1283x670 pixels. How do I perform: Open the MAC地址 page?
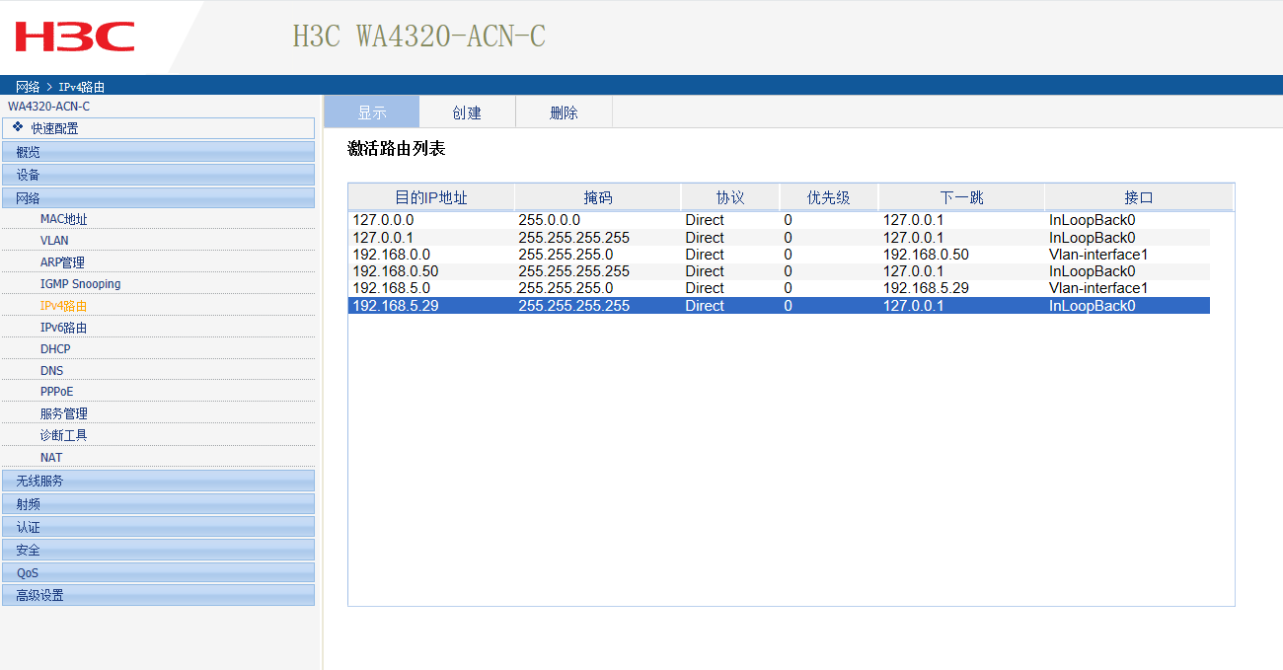pyautogui.click(x=63, y=219)
